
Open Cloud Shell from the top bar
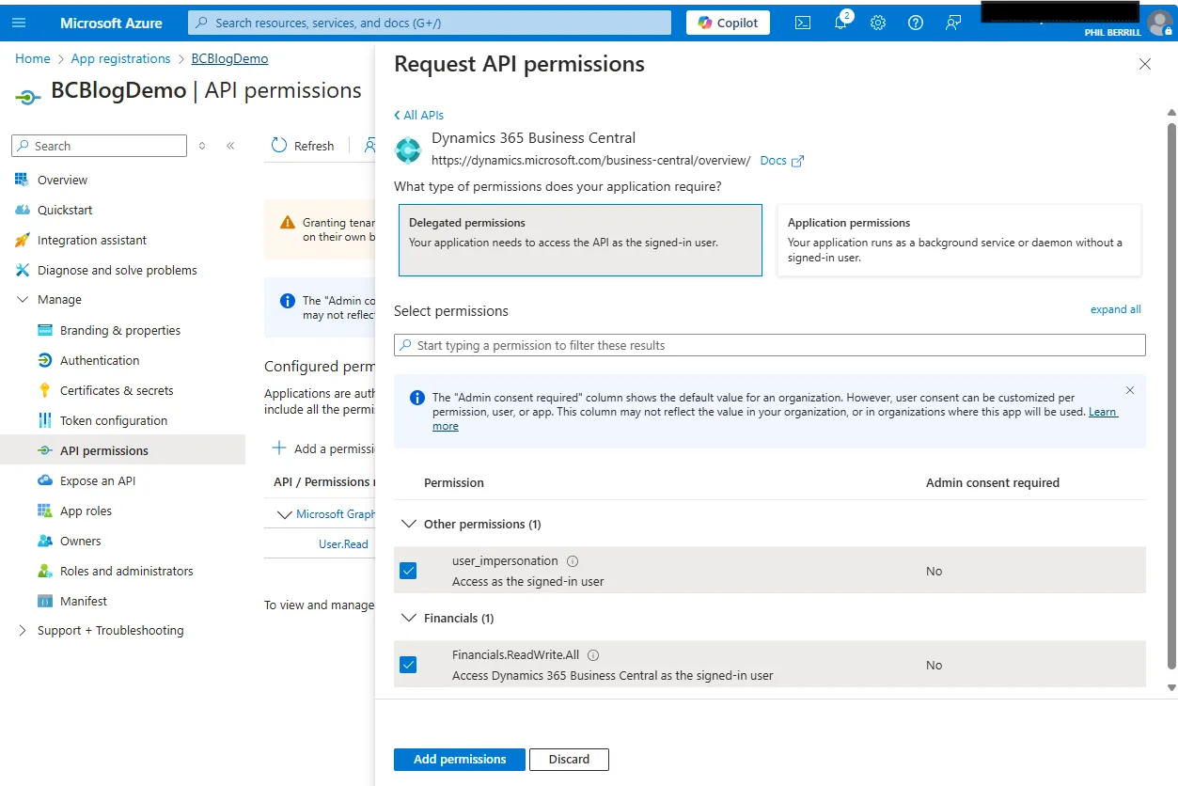[802, 23]
